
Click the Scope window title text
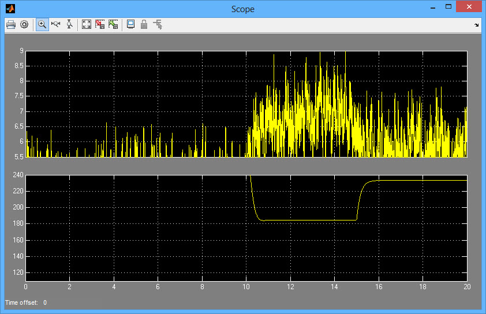242,9
